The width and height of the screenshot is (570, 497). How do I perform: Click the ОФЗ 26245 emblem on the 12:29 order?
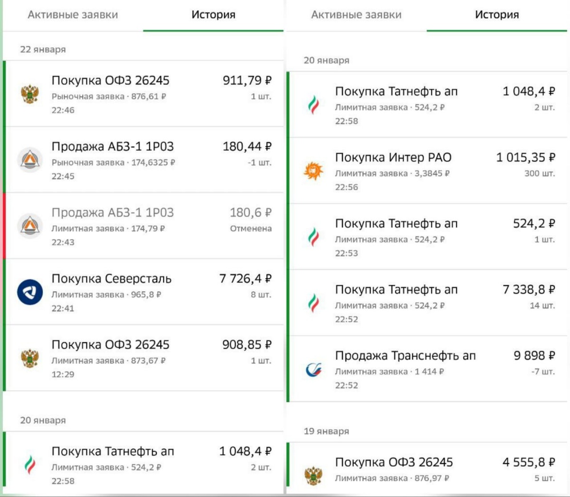[30, 358]
